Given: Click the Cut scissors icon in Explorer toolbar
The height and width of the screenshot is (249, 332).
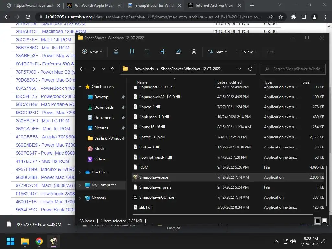Looking at the screenshot, I should coord(116,52).
